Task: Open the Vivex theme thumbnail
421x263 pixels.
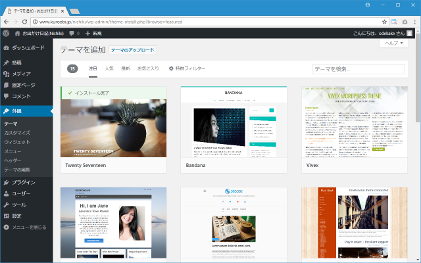Action: click(x=355, y=122)
